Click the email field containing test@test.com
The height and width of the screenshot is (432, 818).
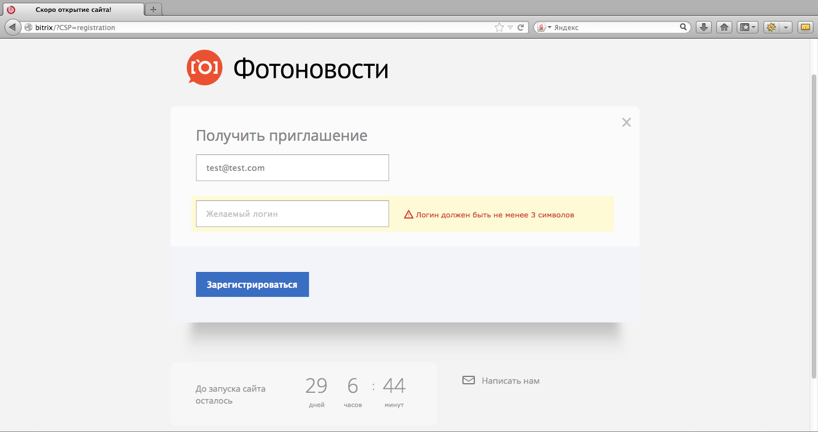click(292, 168)
